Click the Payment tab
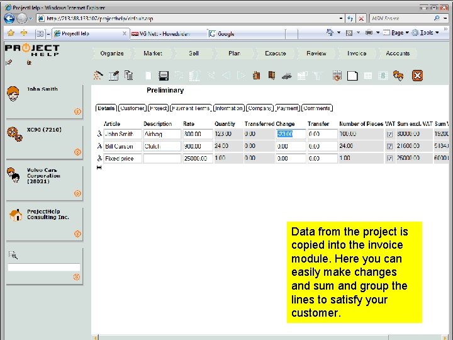 coord(288,108)
